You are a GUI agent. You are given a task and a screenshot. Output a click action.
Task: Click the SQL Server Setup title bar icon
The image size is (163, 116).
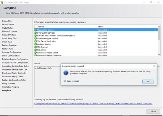[2, 2]
